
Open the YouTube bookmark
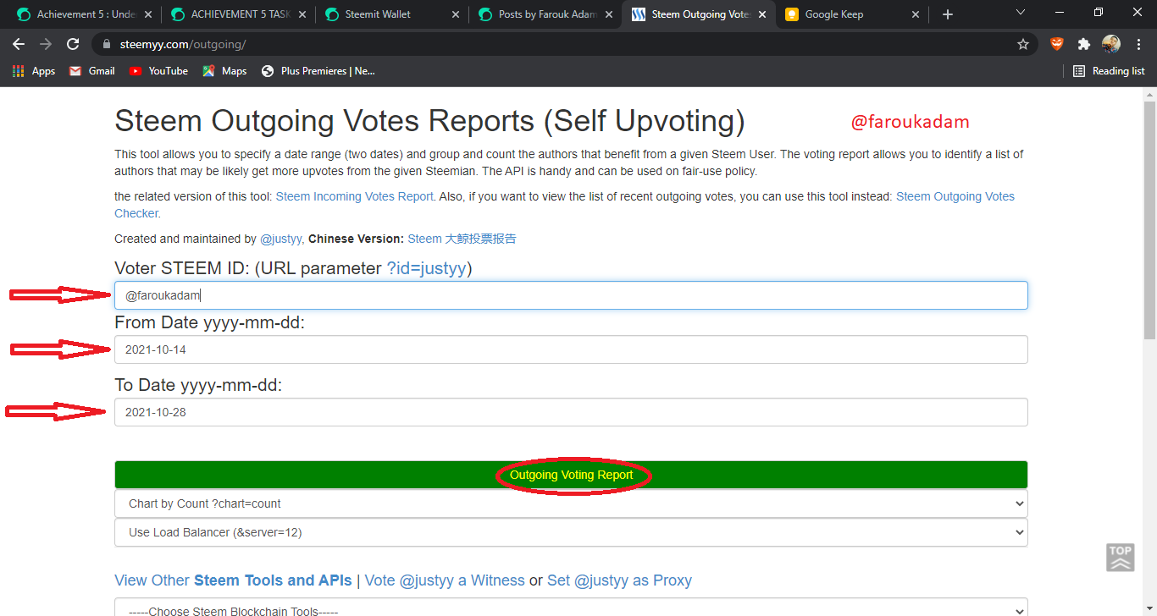tap(158, 71)
